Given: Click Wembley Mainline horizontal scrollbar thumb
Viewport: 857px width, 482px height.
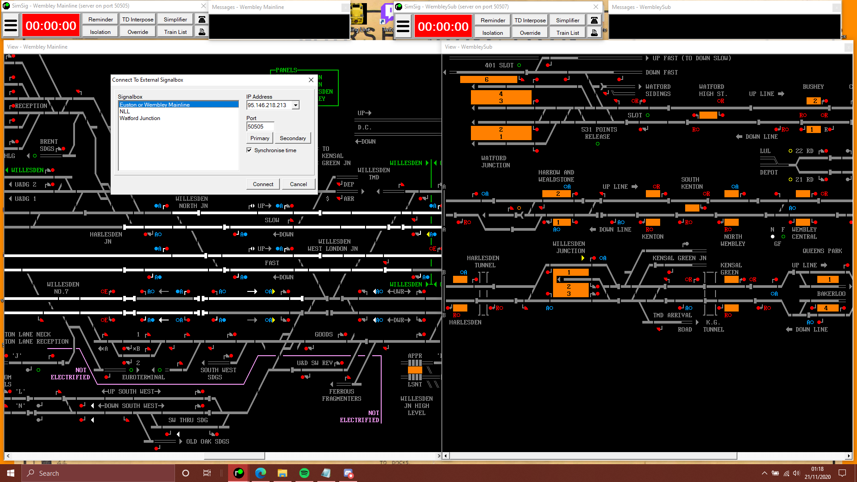Looking at the screenshot, I should point(234,456).
